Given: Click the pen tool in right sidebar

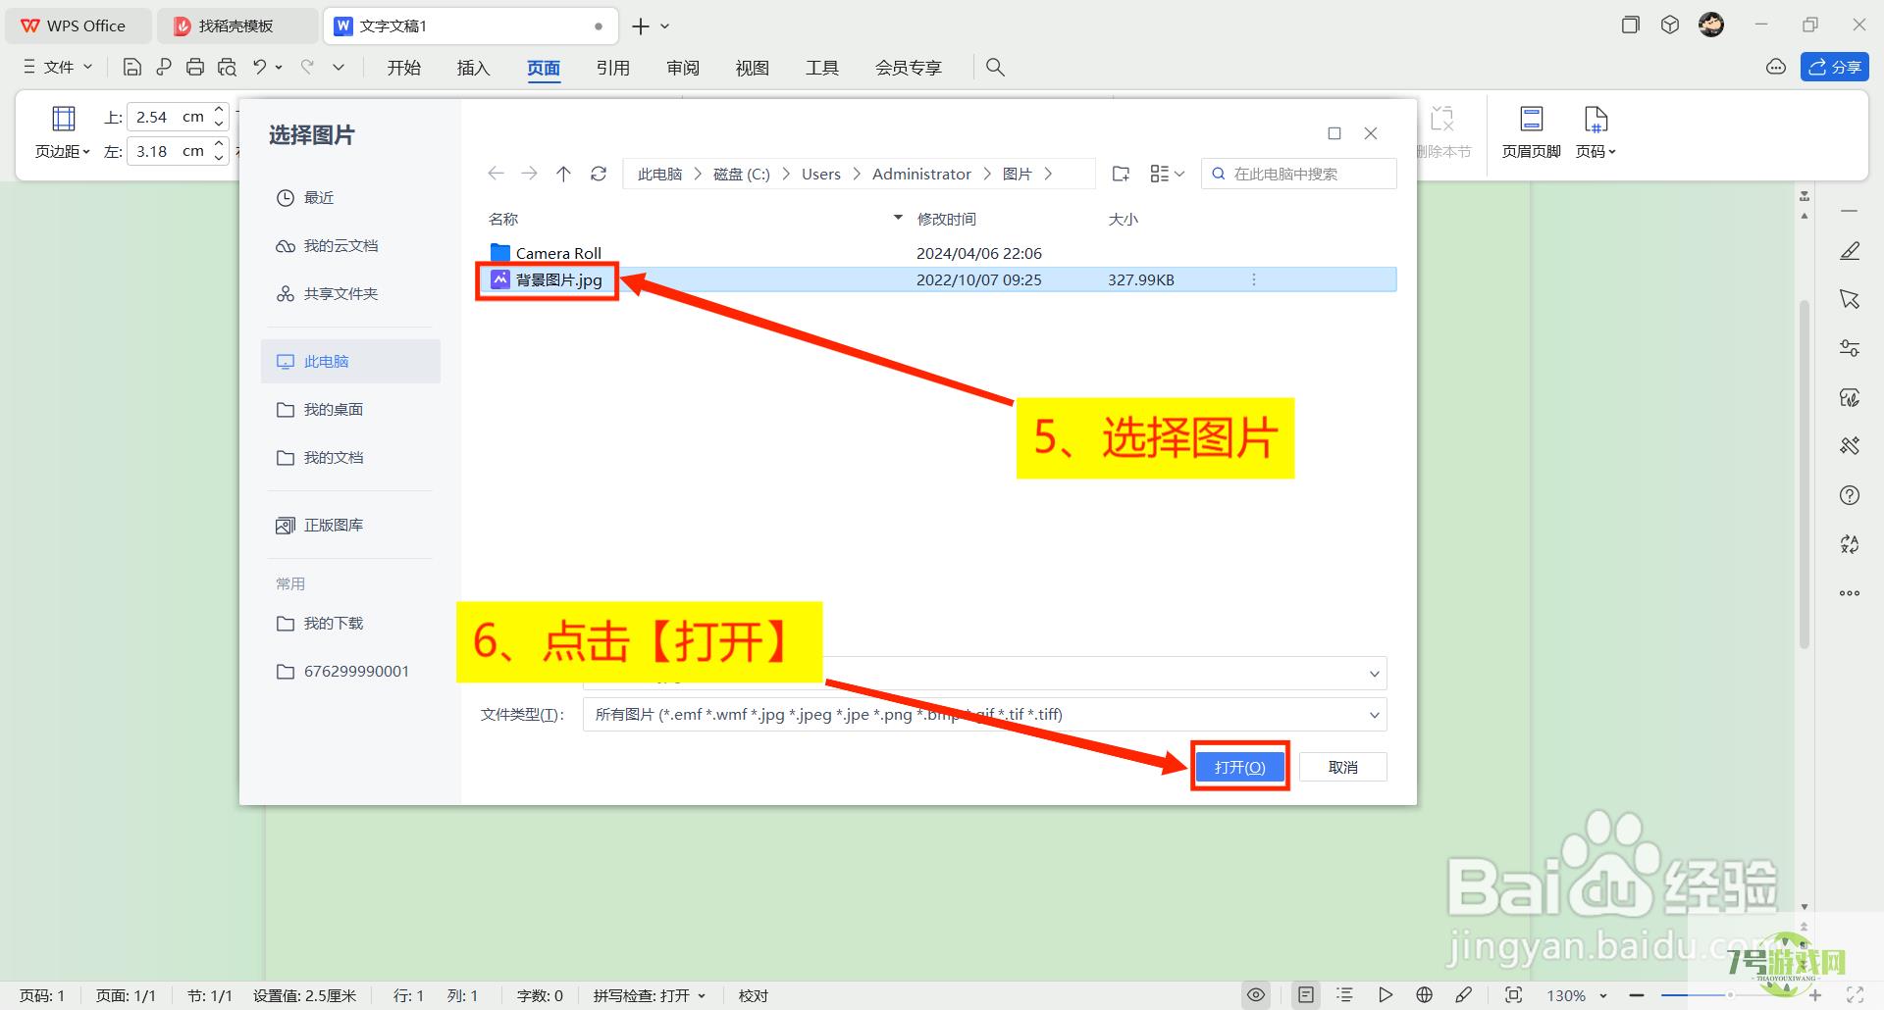Looking at the screenshot, I should (1850, 251).
